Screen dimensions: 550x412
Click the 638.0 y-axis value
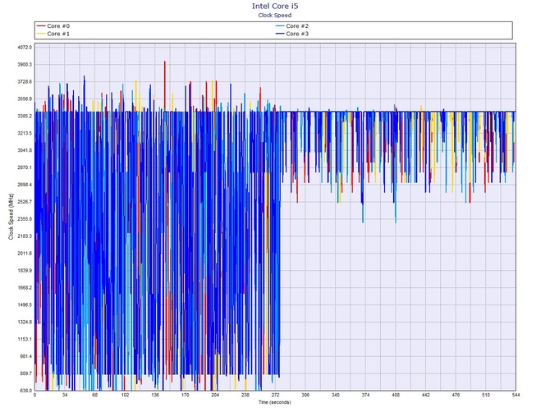tap(25, 391)
